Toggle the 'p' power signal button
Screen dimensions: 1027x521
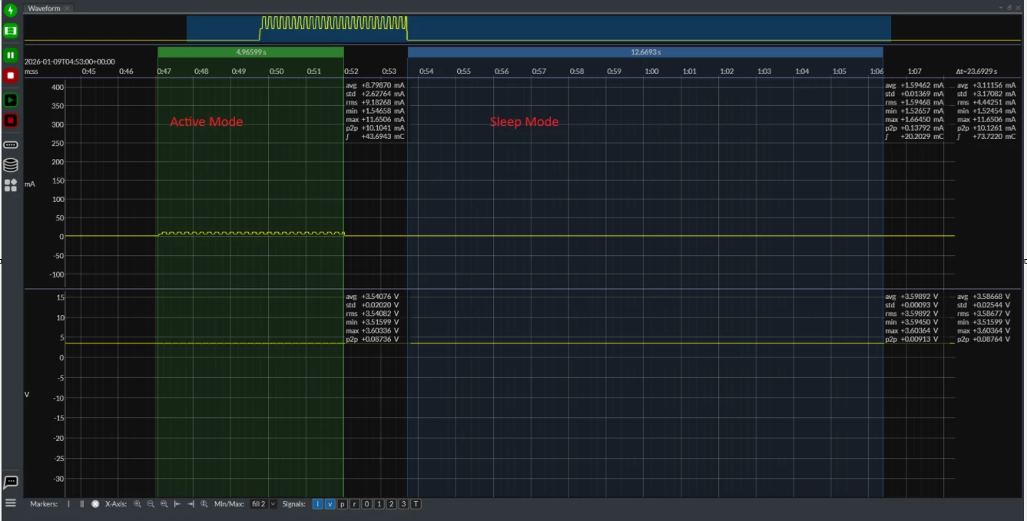[x=343, y=504]
